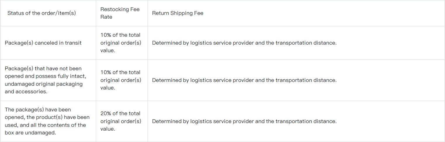Screen dimensions: 445x142
Task: Click "opened, the product(s) have been" line
Action: [47, 117]
